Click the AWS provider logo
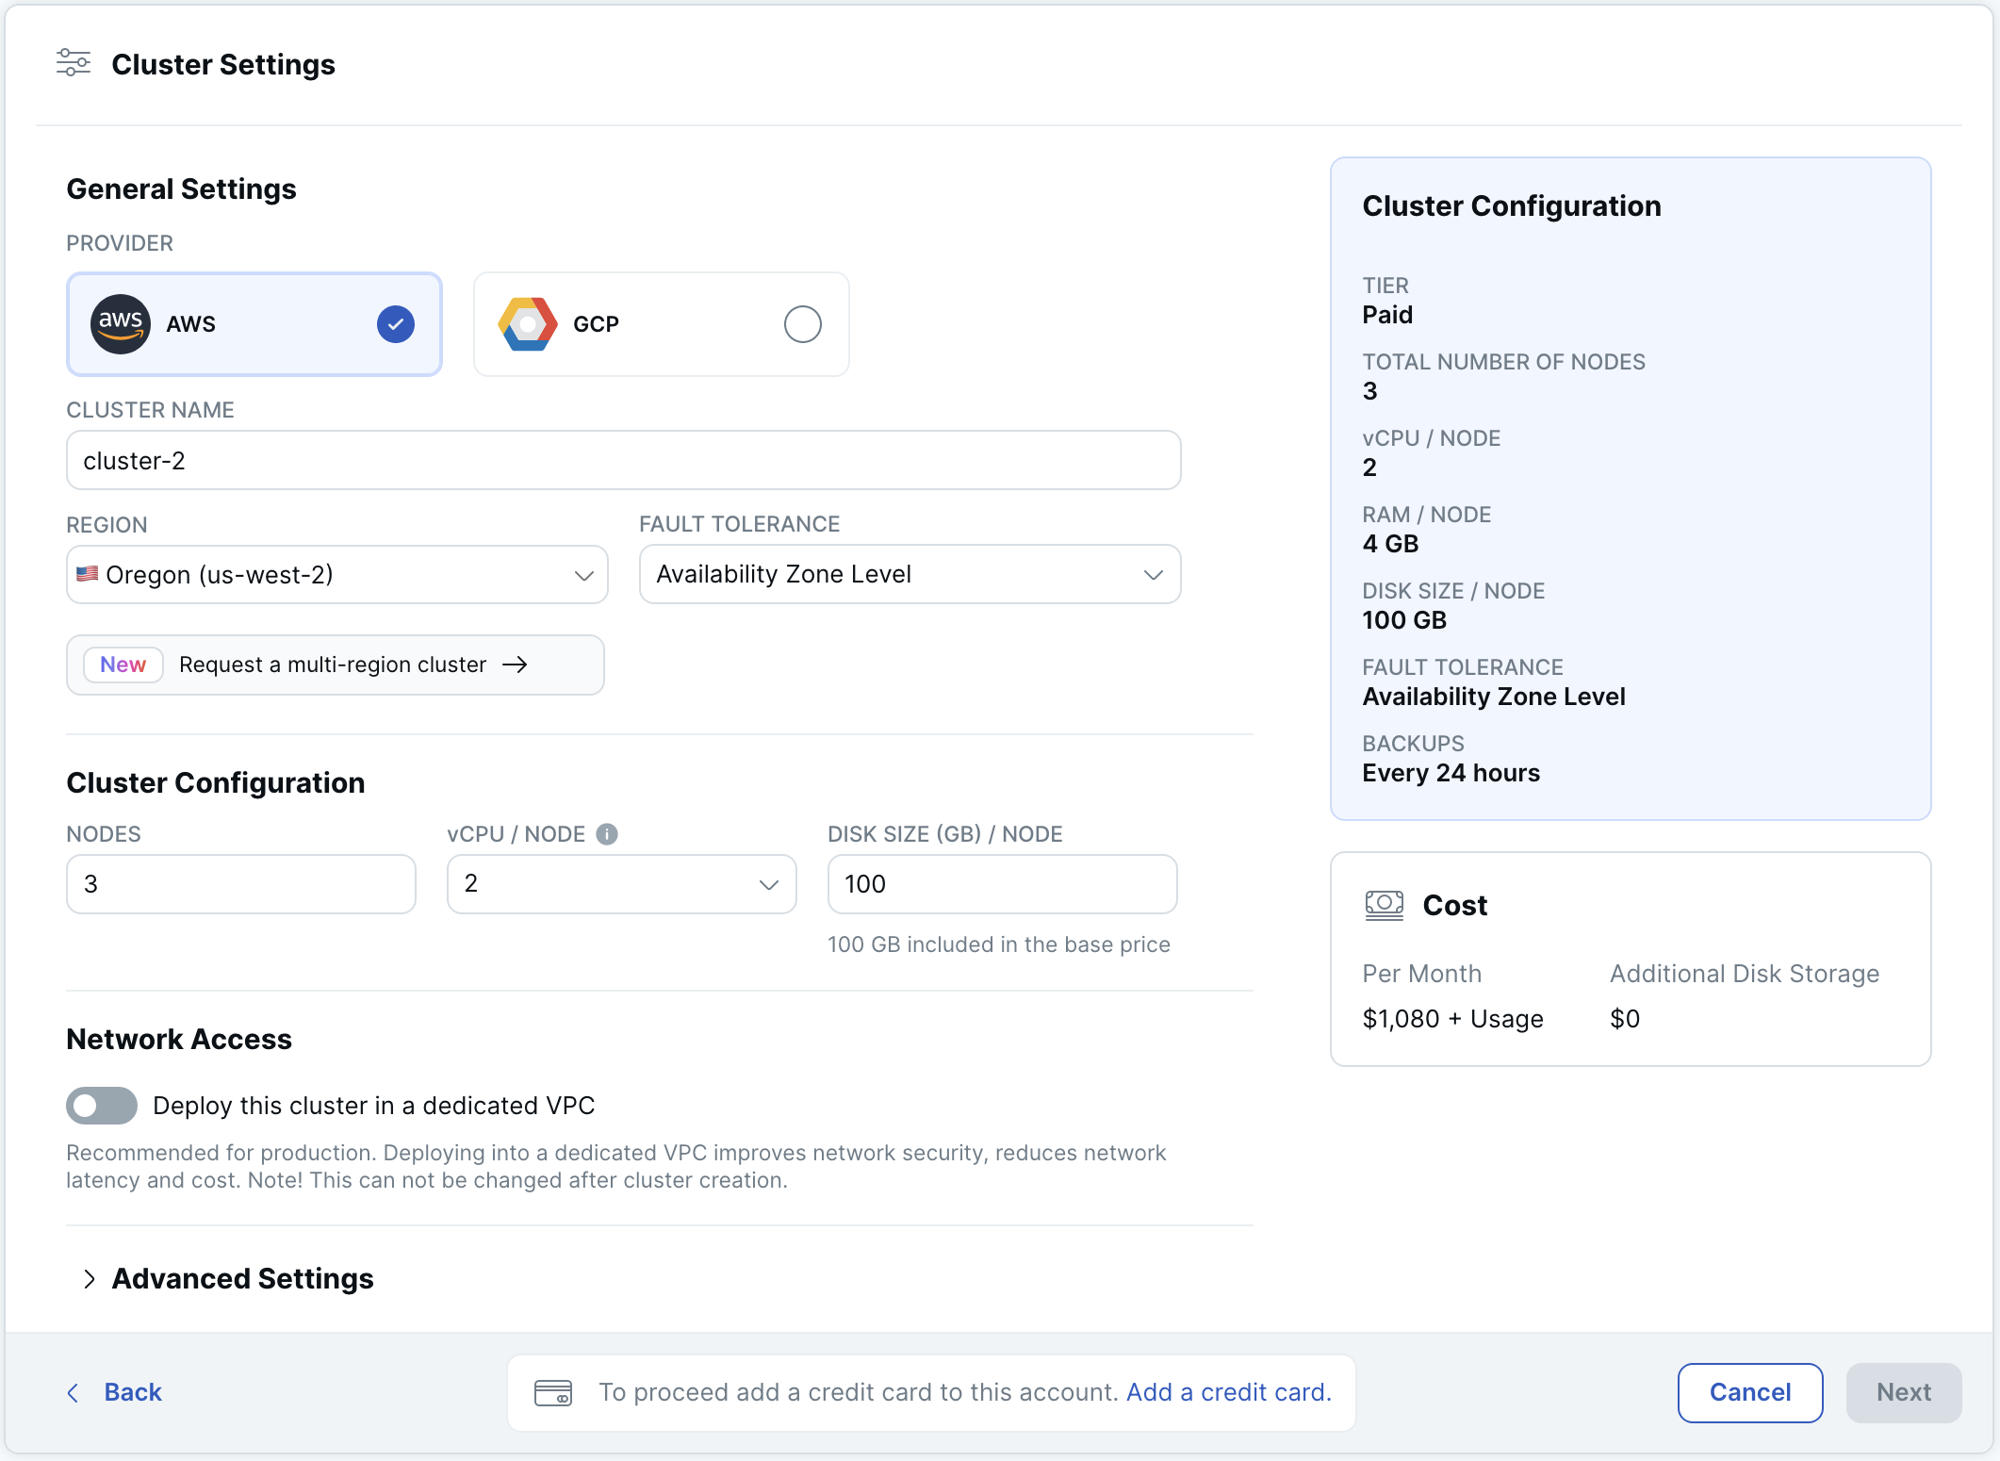 click(121, 323)
